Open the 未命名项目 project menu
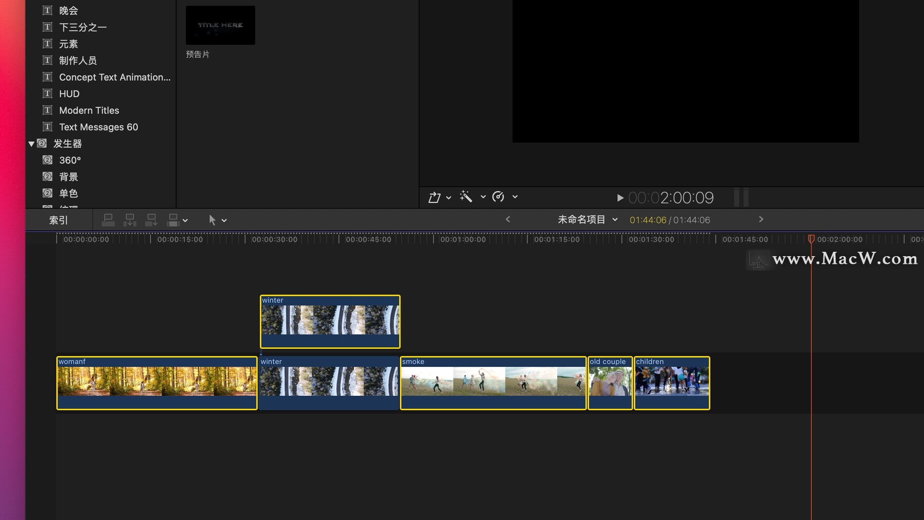The height and width of the screenshot is (520, 924). [587, 220]
